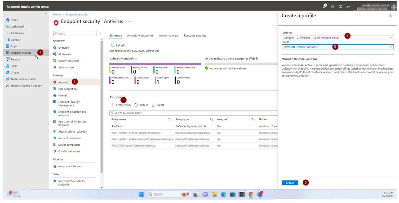Switch to Reusable settings tab
Screen dimensions: 399x203
pyautogui.click(x=195, y=36)
